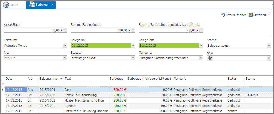Sort by Art column header
Screen dimensions: 274x114
click(x=32, y=79)
